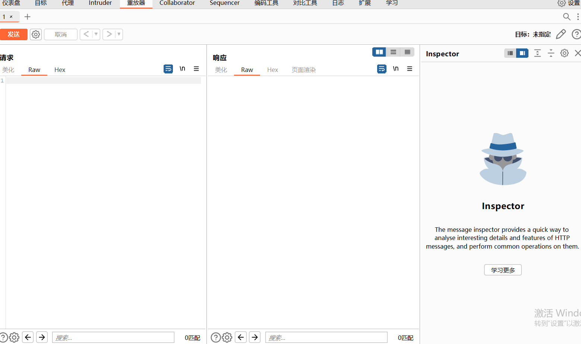
Task: Select the 美化 pretty view in the response panel
Action: pos(221,70)
